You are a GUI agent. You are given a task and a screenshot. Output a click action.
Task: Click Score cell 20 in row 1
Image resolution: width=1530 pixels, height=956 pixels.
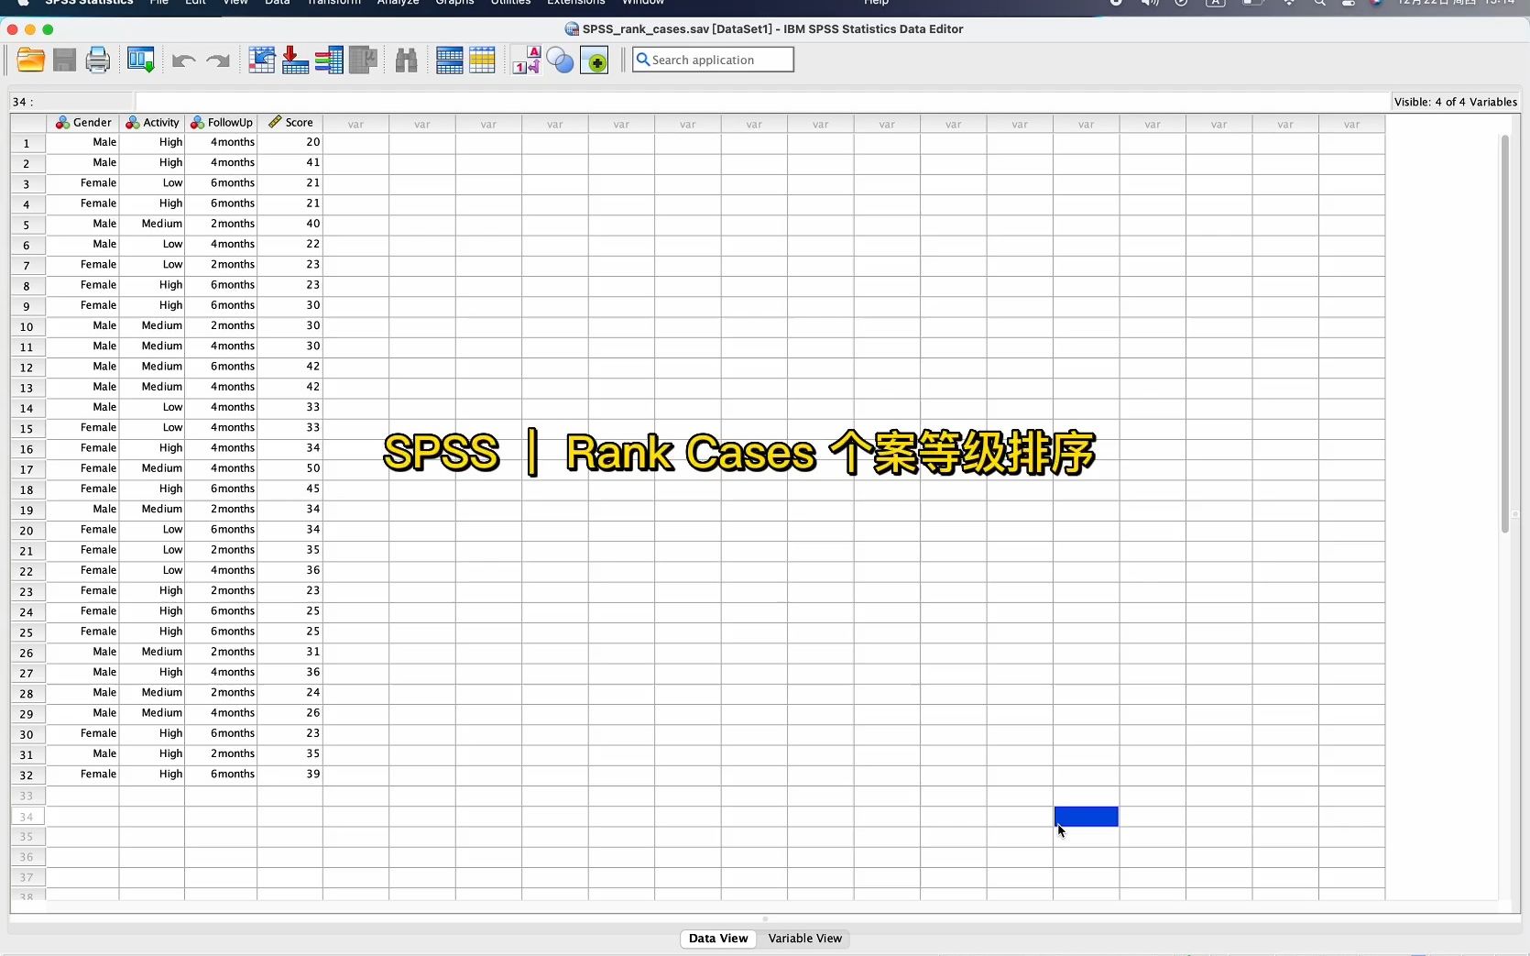pyautogui.click(x=290, y=142)
